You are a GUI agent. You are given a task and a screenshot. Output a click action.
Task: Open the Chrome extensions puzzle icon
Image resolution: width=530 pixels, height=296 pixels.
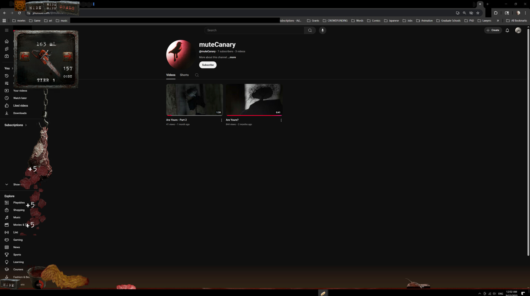tap(495, 13)
